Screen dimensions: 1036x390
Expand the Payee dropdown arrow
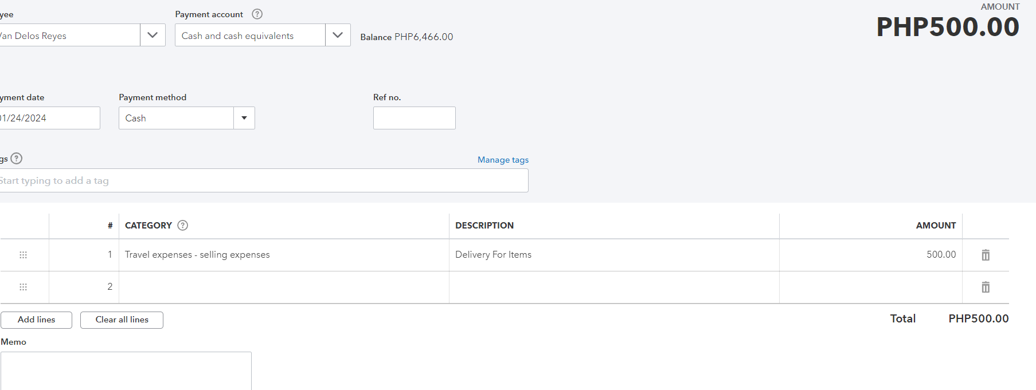[153, 35]
